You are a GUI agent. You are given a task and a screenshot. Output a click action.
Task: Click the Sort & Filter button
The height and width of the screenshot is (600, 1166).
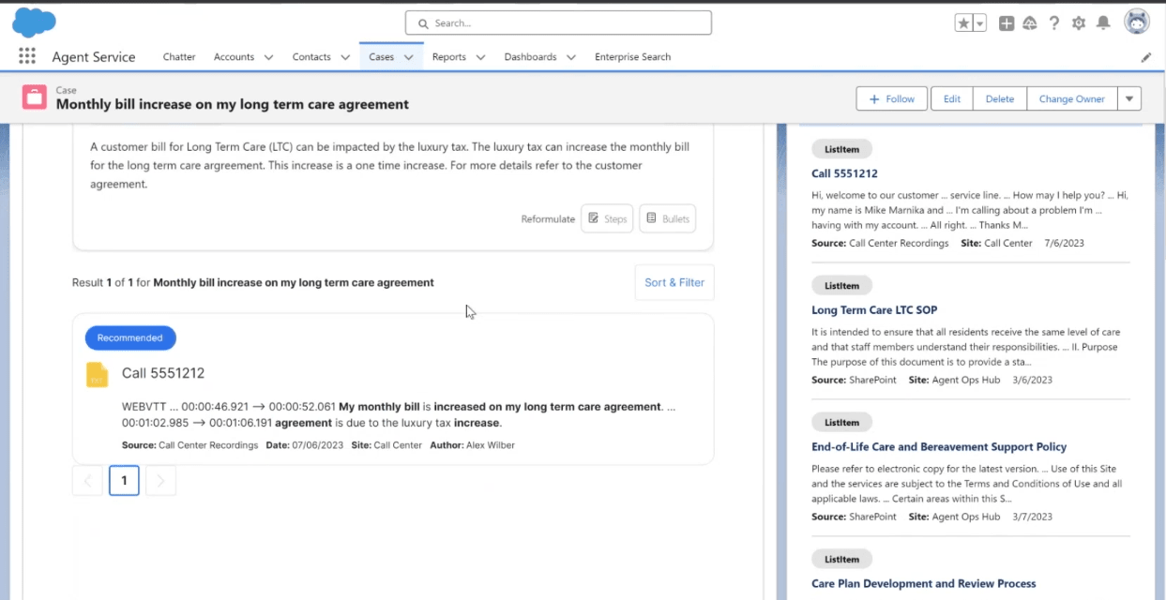coord(674,282)
